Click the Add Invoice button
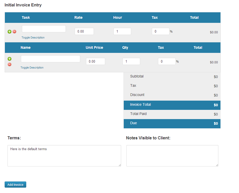The width and height of the screenshot is (239, 193). (15, 184)
